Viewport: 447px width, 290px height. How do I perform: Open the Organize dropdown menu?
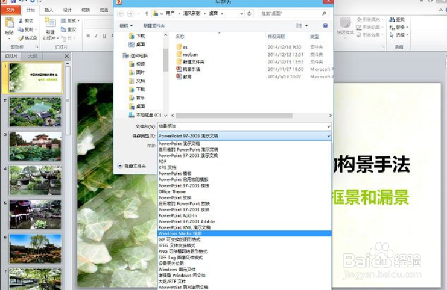point(126,26)
